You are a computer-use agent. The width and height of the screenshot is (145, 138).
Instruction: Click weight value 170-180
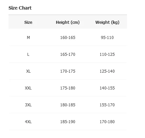point(107,122)
